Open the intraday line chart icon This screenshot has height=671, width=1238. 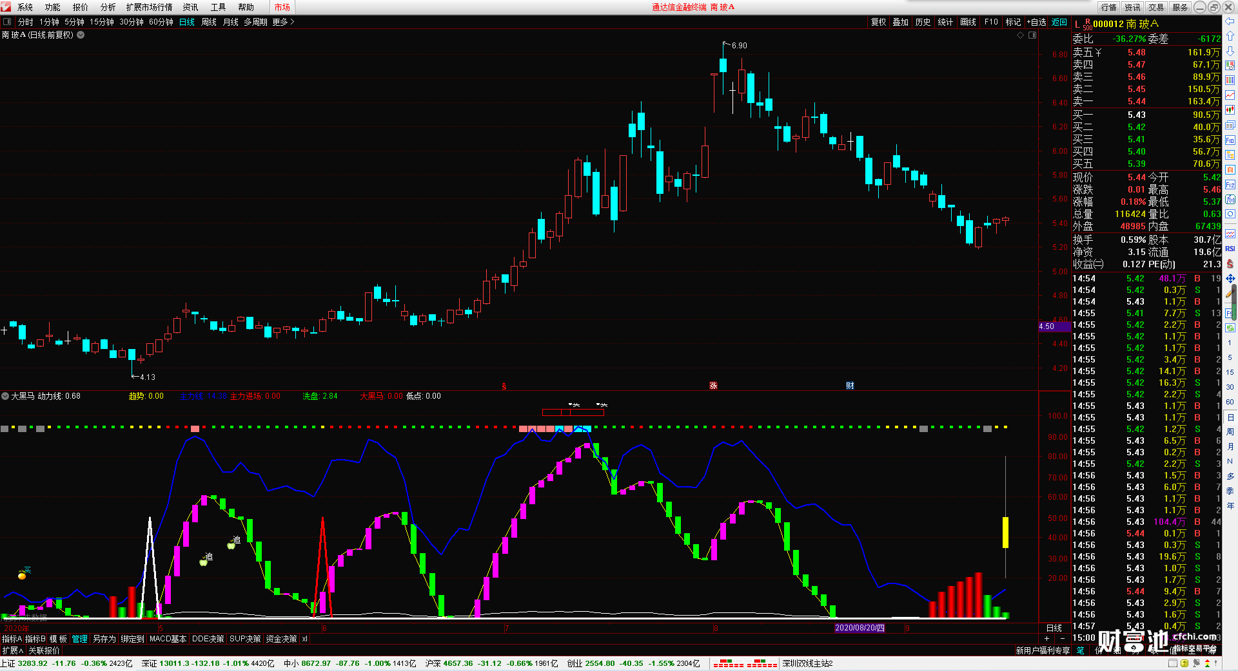click(x=1230, y=95)
